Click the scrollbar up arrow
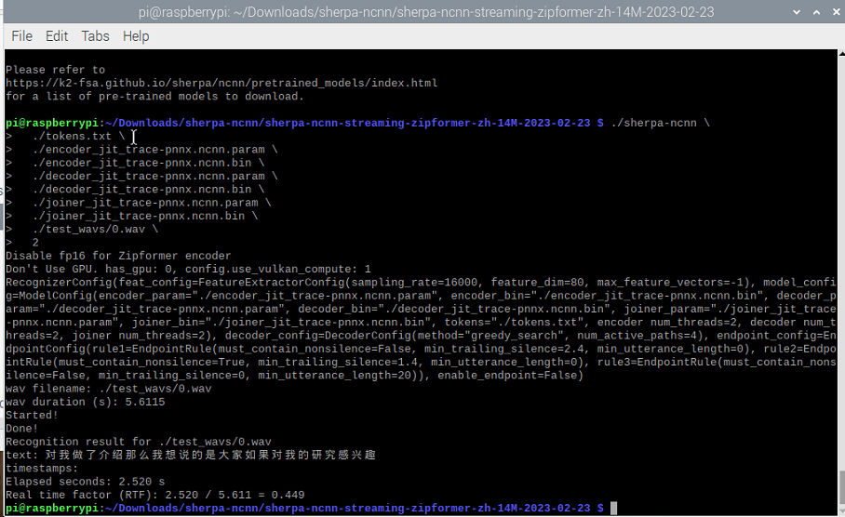 (841, 53)
